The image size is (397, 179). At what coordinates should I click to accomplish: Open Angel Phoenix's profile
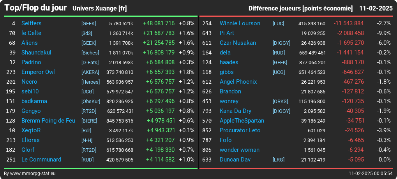[238, 82]
